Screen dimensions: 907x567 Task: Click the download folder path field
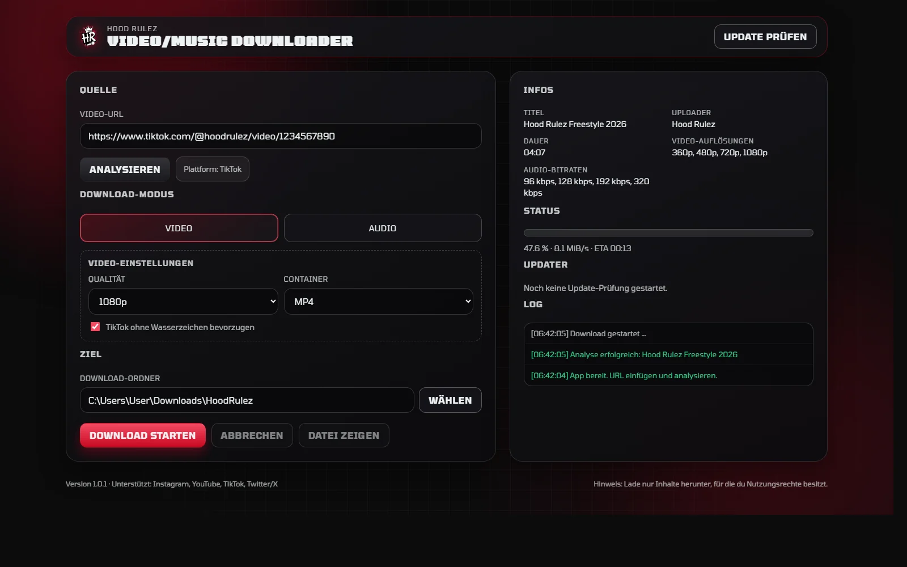[x=247, y=400]
